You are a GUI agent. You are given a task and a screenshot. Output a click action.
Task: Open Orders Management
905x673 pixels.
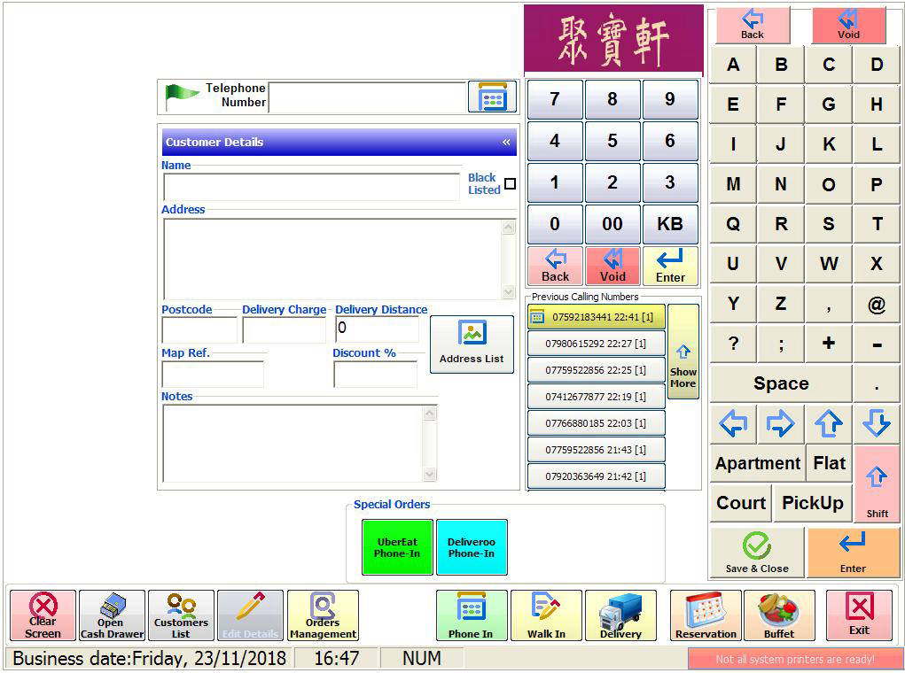(323, 615)
